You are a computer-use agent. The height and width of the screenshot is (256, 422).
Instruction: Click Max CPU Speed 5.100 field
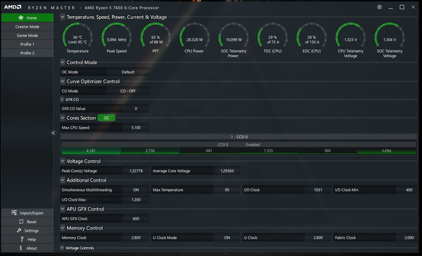136,128
